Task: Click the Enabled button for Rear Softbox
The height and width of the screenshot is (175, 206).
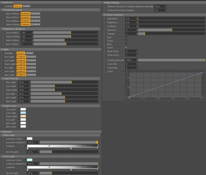Action: tap(25, 17)
